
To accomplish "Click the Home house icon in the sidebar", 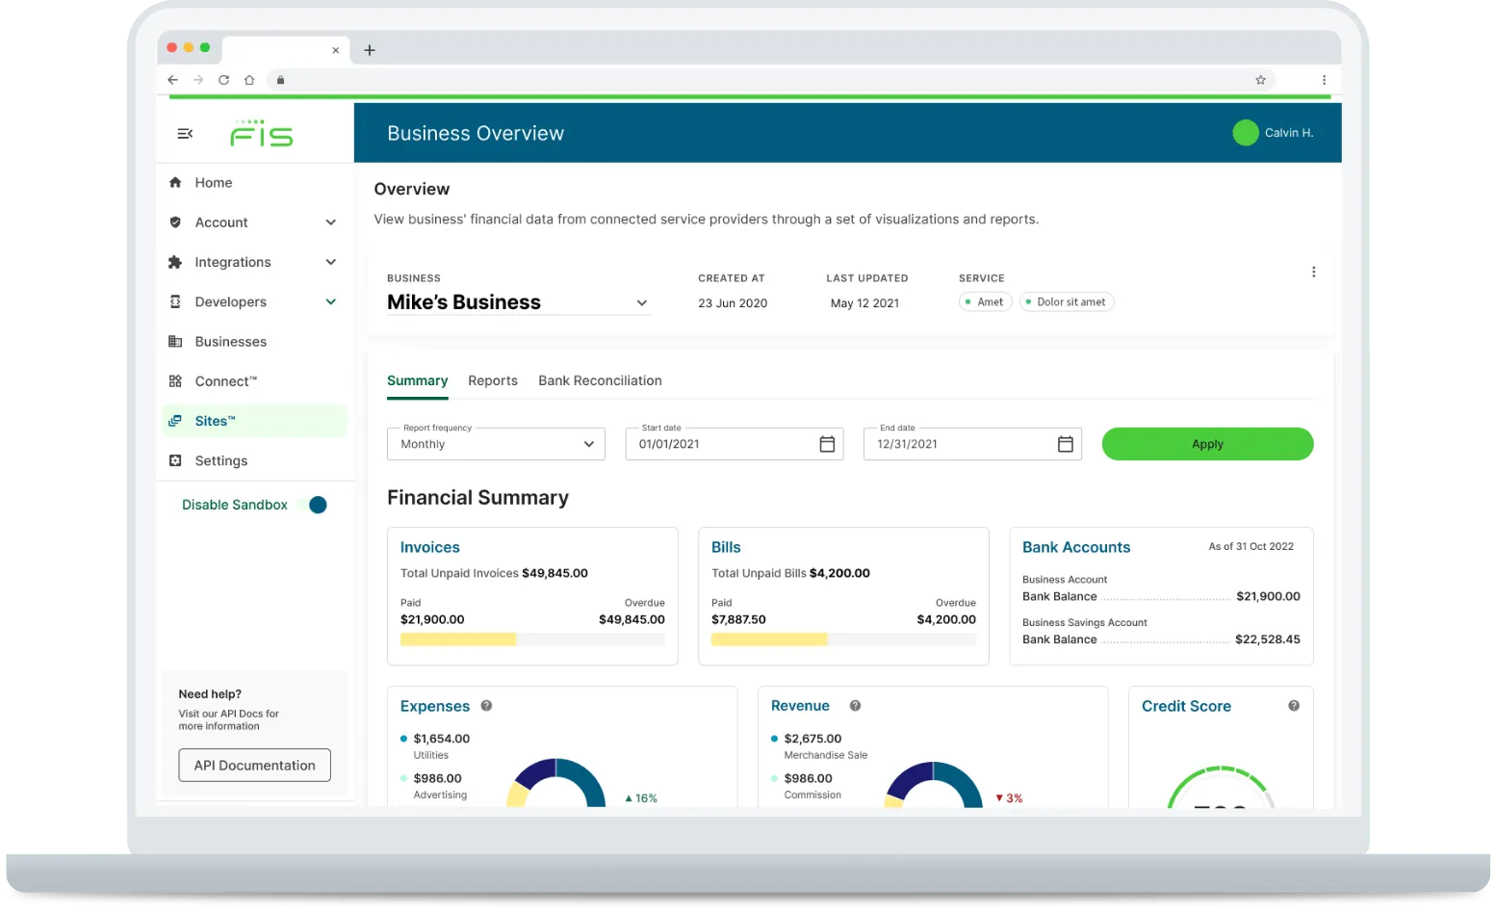I will [175, 182].
